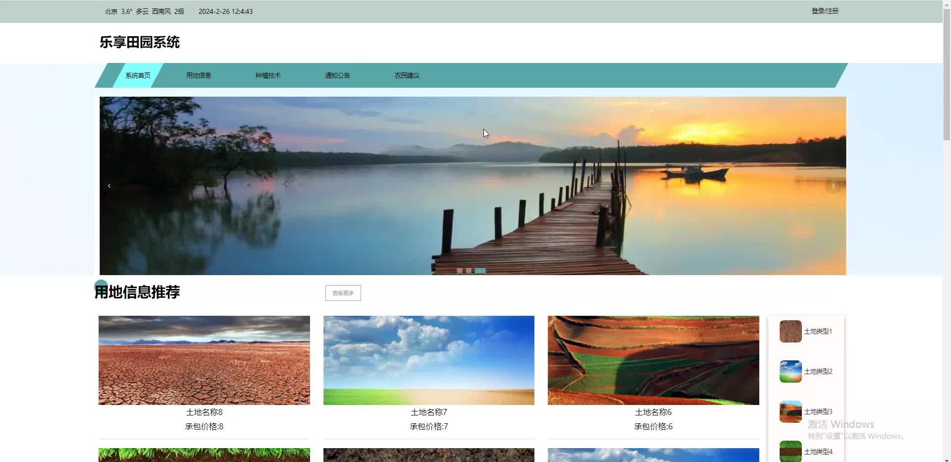Click the 2024-2-26 date and time text
The width and height of the screenshot is (951, 462).
[225, 11]
